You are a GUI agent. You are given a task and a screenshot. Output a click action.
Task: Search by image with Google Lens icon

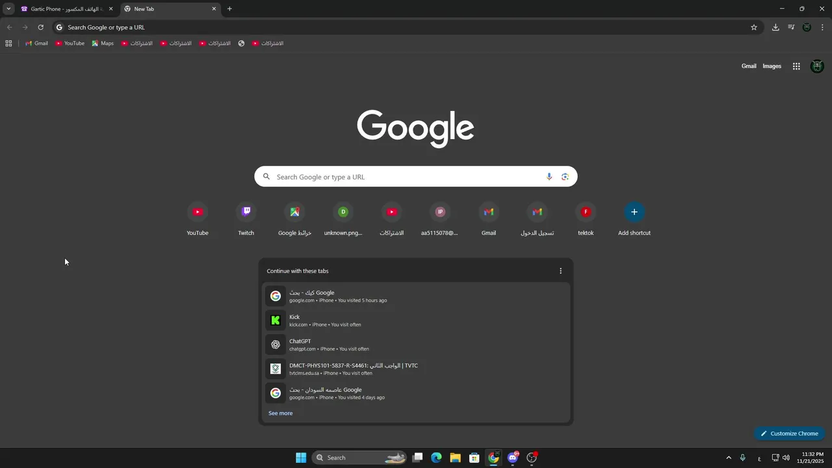tap(565, 177)
